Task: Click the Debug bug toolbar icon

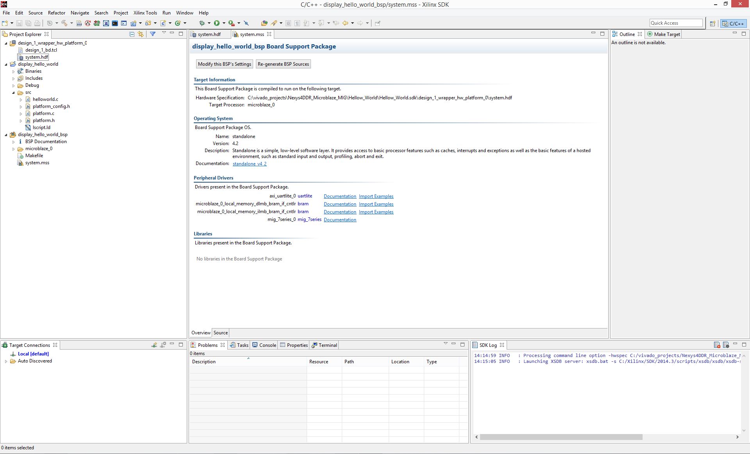Action: [x=202, y=23]
